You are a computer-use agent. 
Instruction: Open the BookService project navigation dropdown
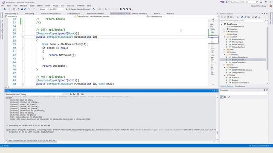tap(41, 17)
